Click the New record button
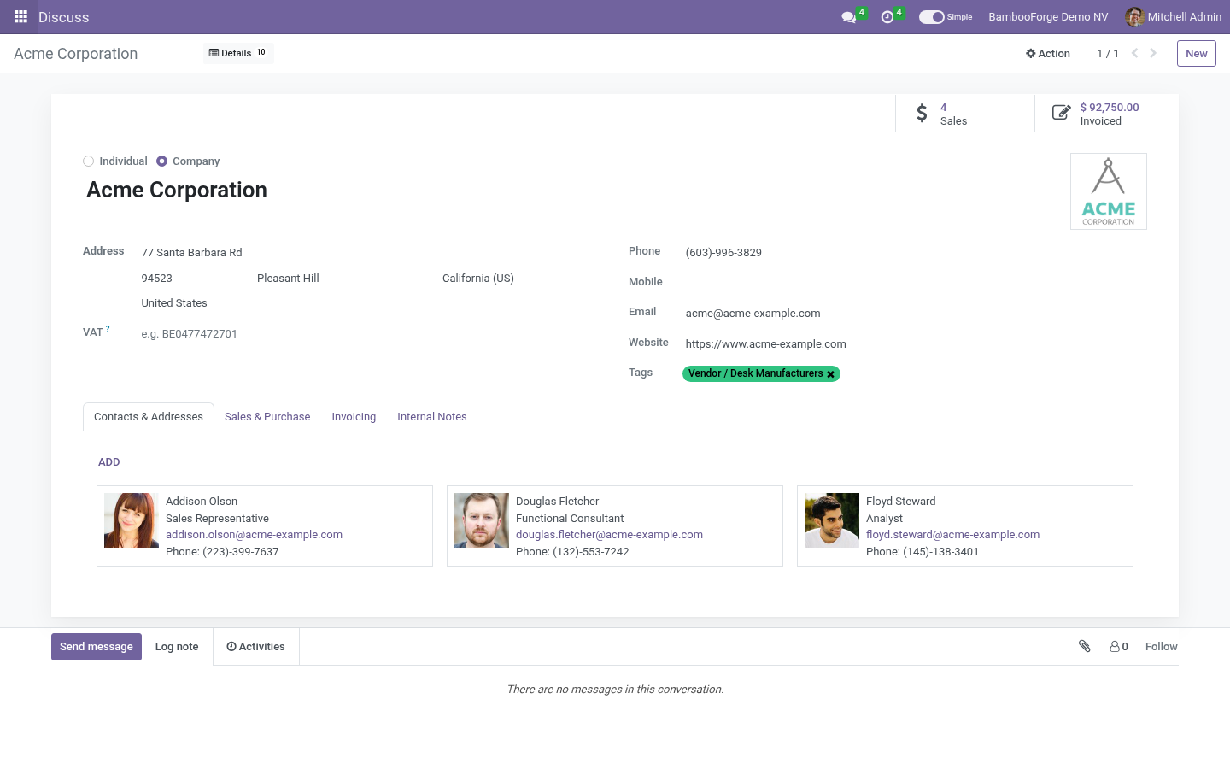 [x=1197, y=53]
